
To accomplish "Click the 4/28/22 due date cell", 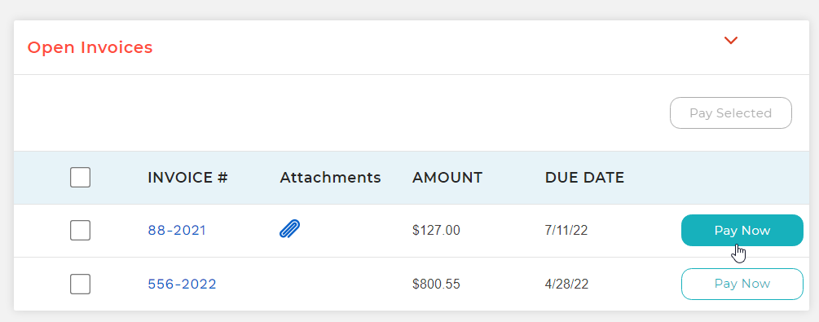I will coord(566,284).
